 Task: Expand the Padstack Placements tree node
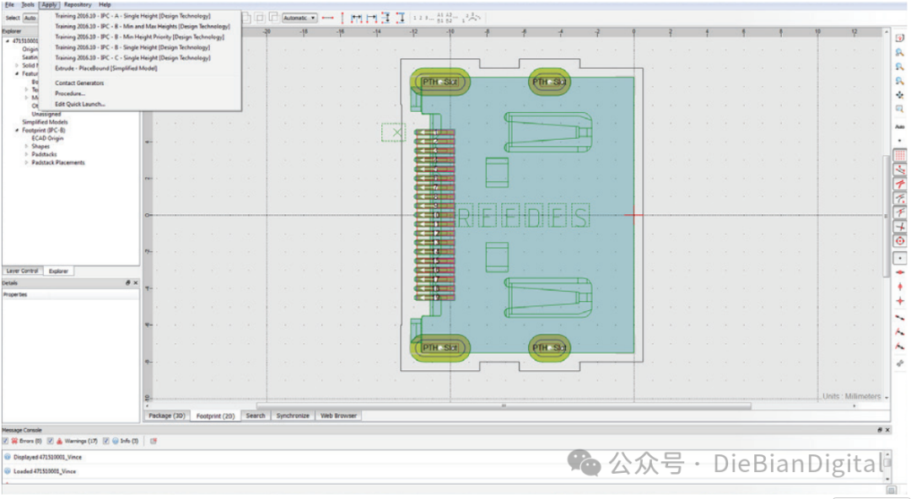(x=26, y=163)
